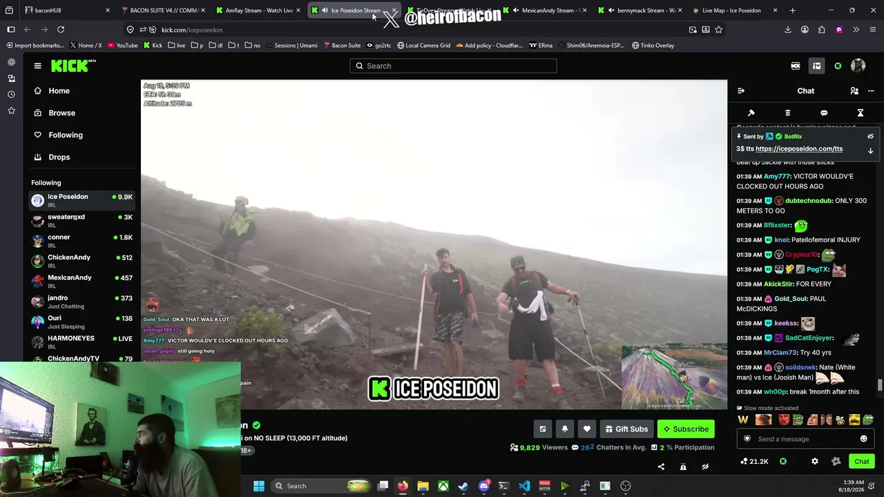The image size is (884, 497).
Task: Click the stream info card icon left of bell
Action: point(543,429)
